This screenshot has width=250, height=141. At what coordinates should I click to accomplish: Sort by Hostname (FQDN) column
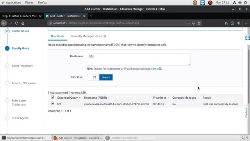click(x=96, y=98)
